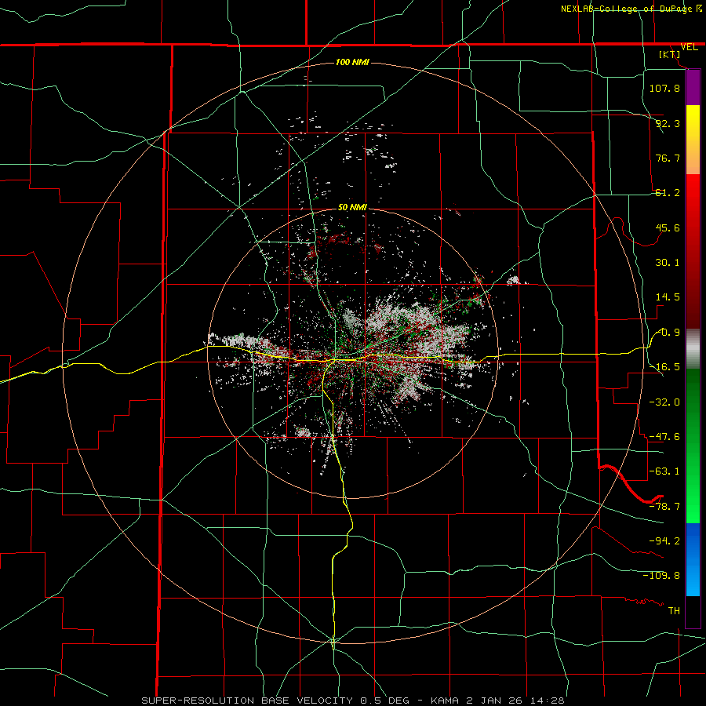Pick the gray segment of the velocity scale
The width and height of the screenshot is (706, 706).
point(693,349)
